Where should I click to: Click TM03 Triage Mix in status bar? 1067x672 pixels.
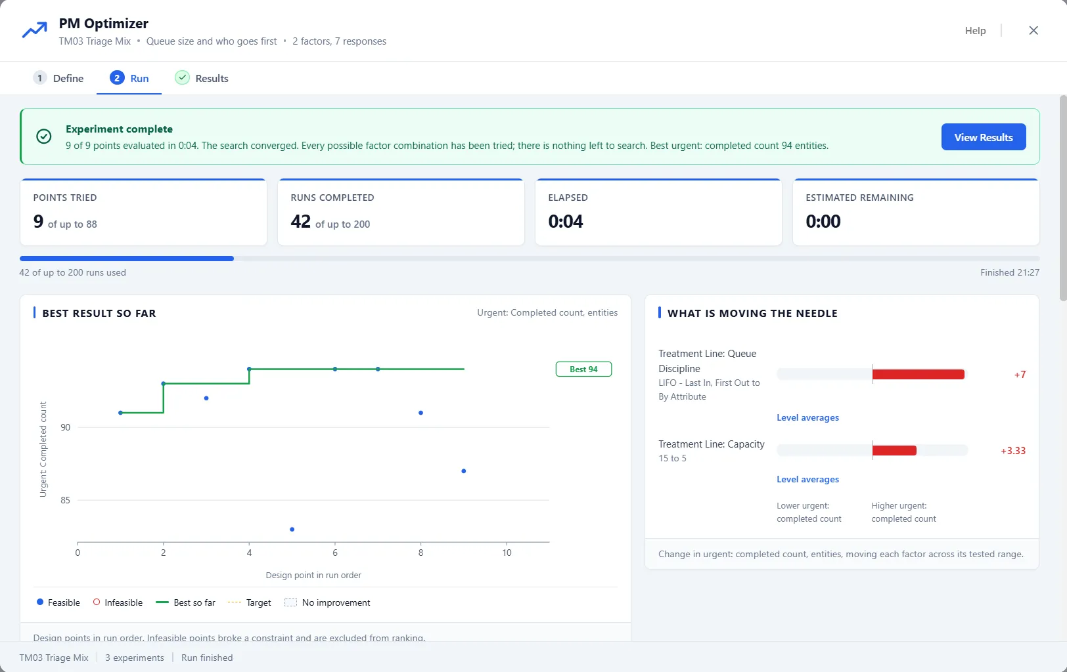tap(54, 658)
